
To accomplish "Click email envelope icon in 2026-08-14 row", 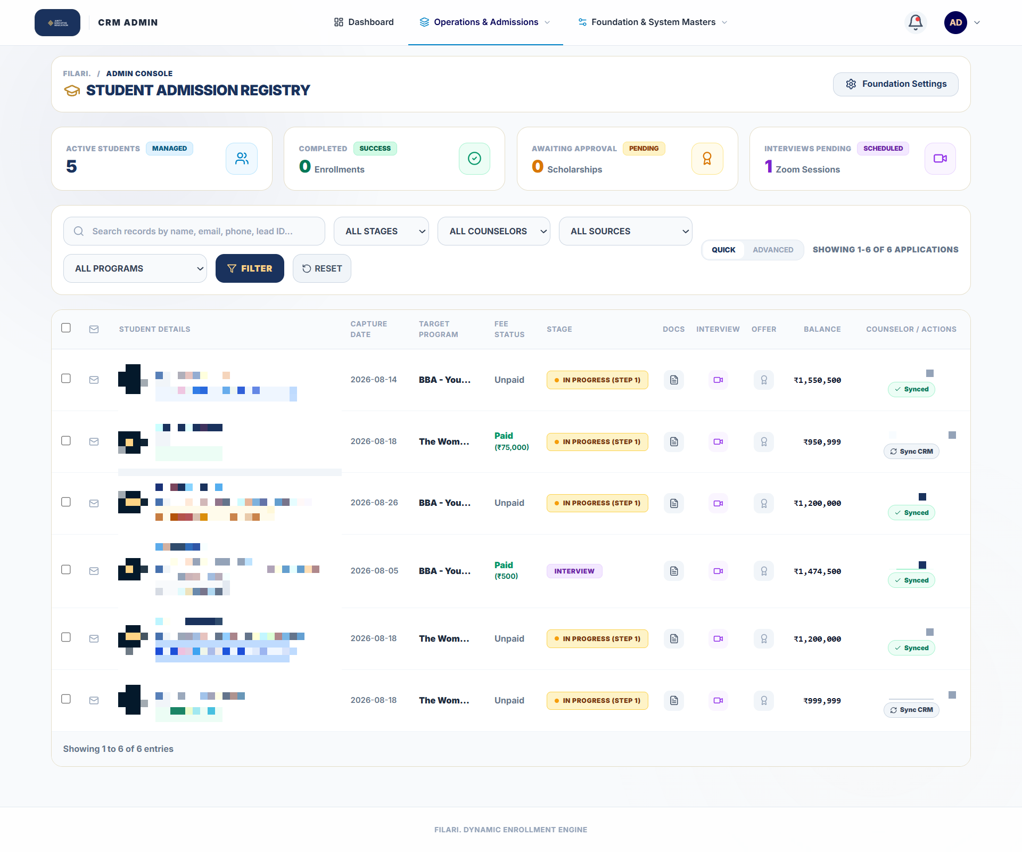I will [x=94, y=380].
